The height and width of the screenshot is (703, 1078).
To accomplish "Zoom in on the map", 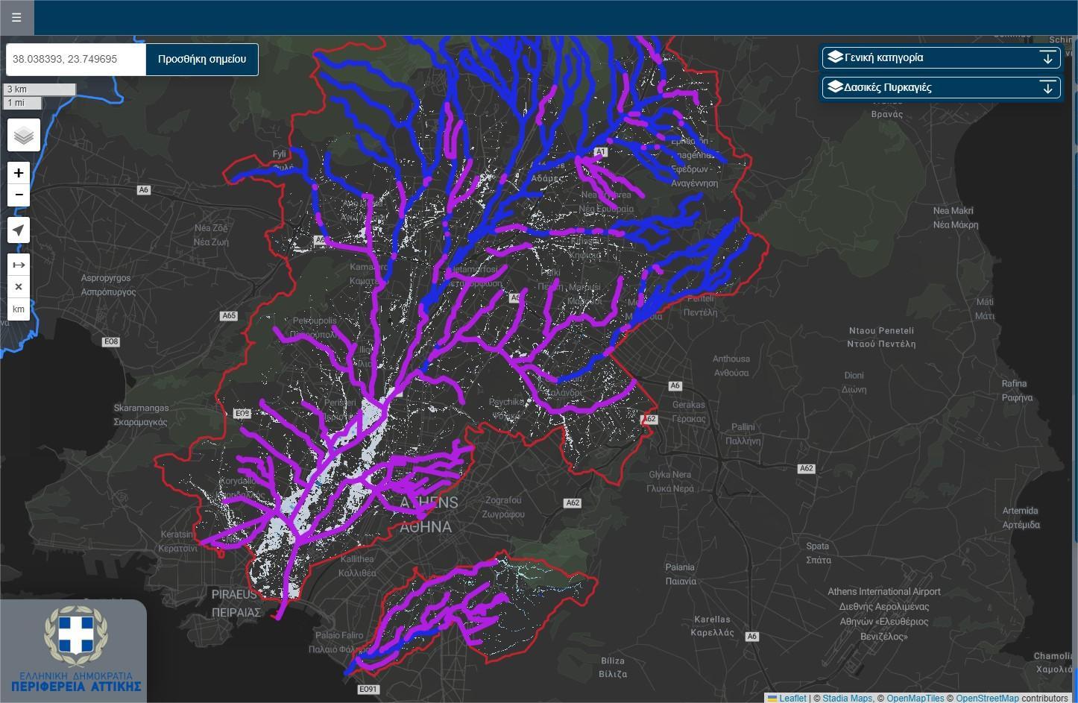I will click(x=19, y=173).
